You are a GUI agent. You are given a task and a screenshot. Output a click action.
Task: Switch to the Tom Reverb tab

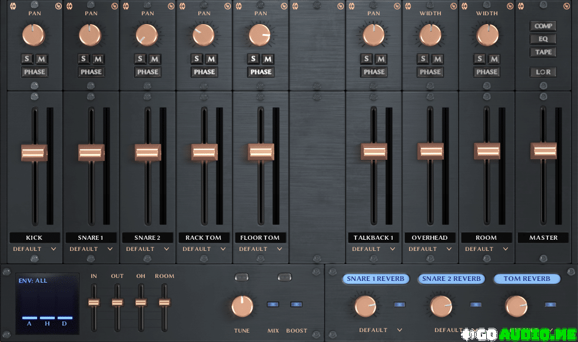coord(526,279)
